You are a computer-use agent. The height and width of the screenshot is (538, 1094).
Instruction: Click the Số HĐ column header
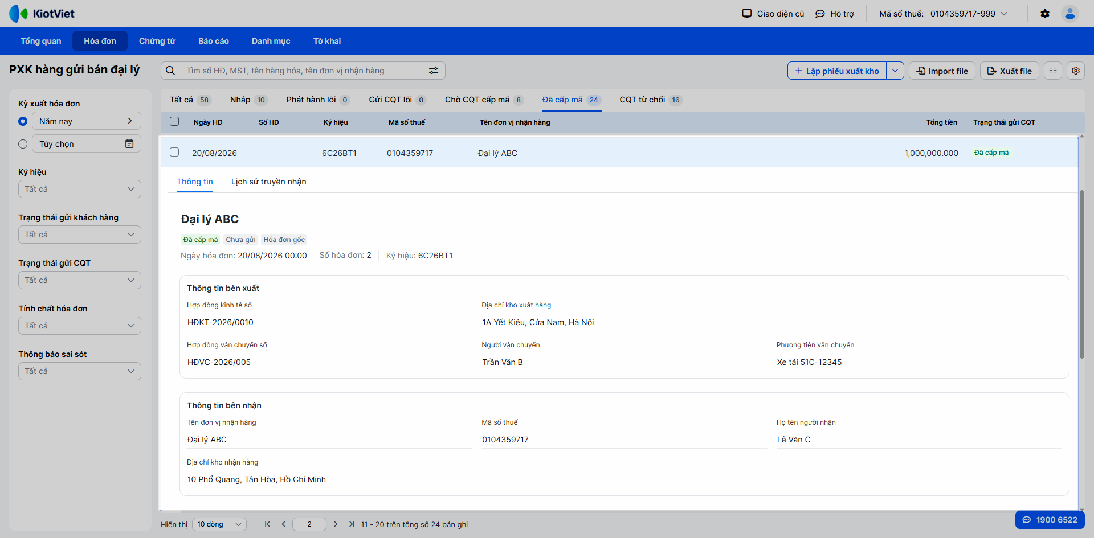269,122
